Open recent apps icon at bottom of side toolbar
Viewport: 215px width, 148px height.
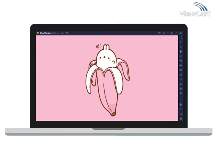[x=181, y=118]
